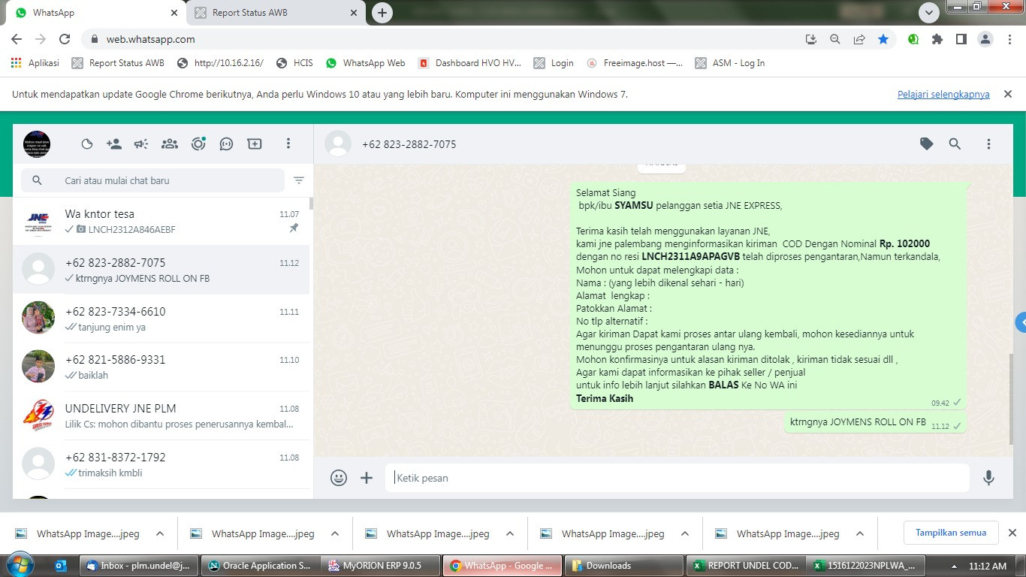
Task: Share this page icon
Action: click(x=859, y=39)
